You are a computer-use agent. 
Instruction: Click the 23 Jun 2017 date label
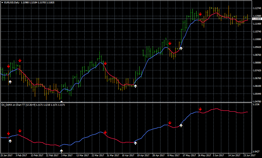click(x=249, y=155)
